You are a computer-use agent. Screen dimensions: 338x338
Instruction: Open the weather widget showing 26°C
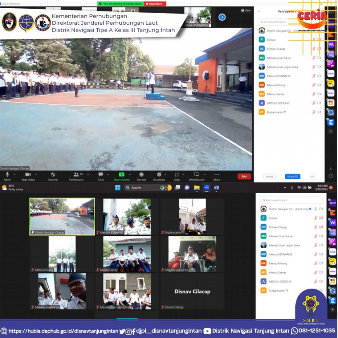coord(13,188)
